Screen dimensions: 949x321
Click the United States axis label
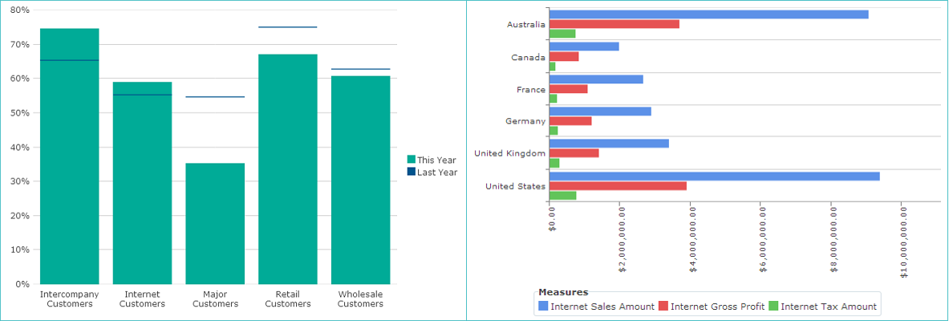515,186
